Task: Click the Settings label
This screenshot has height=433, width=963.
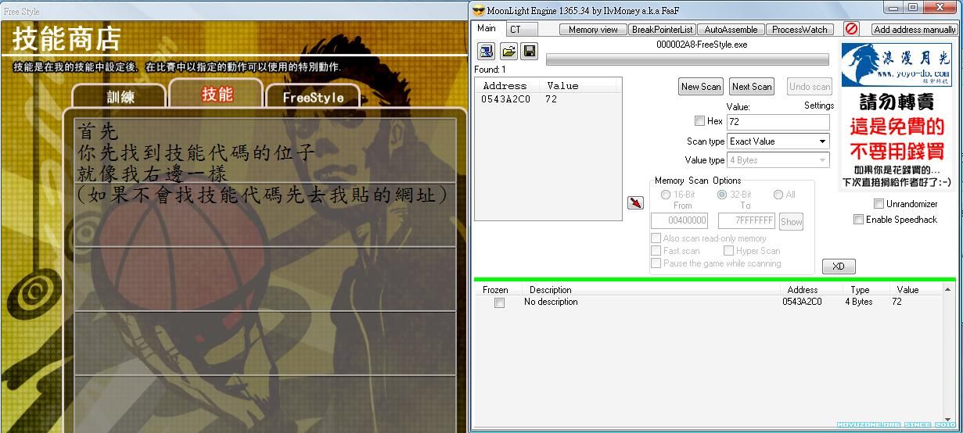Action: coord(819,106)
